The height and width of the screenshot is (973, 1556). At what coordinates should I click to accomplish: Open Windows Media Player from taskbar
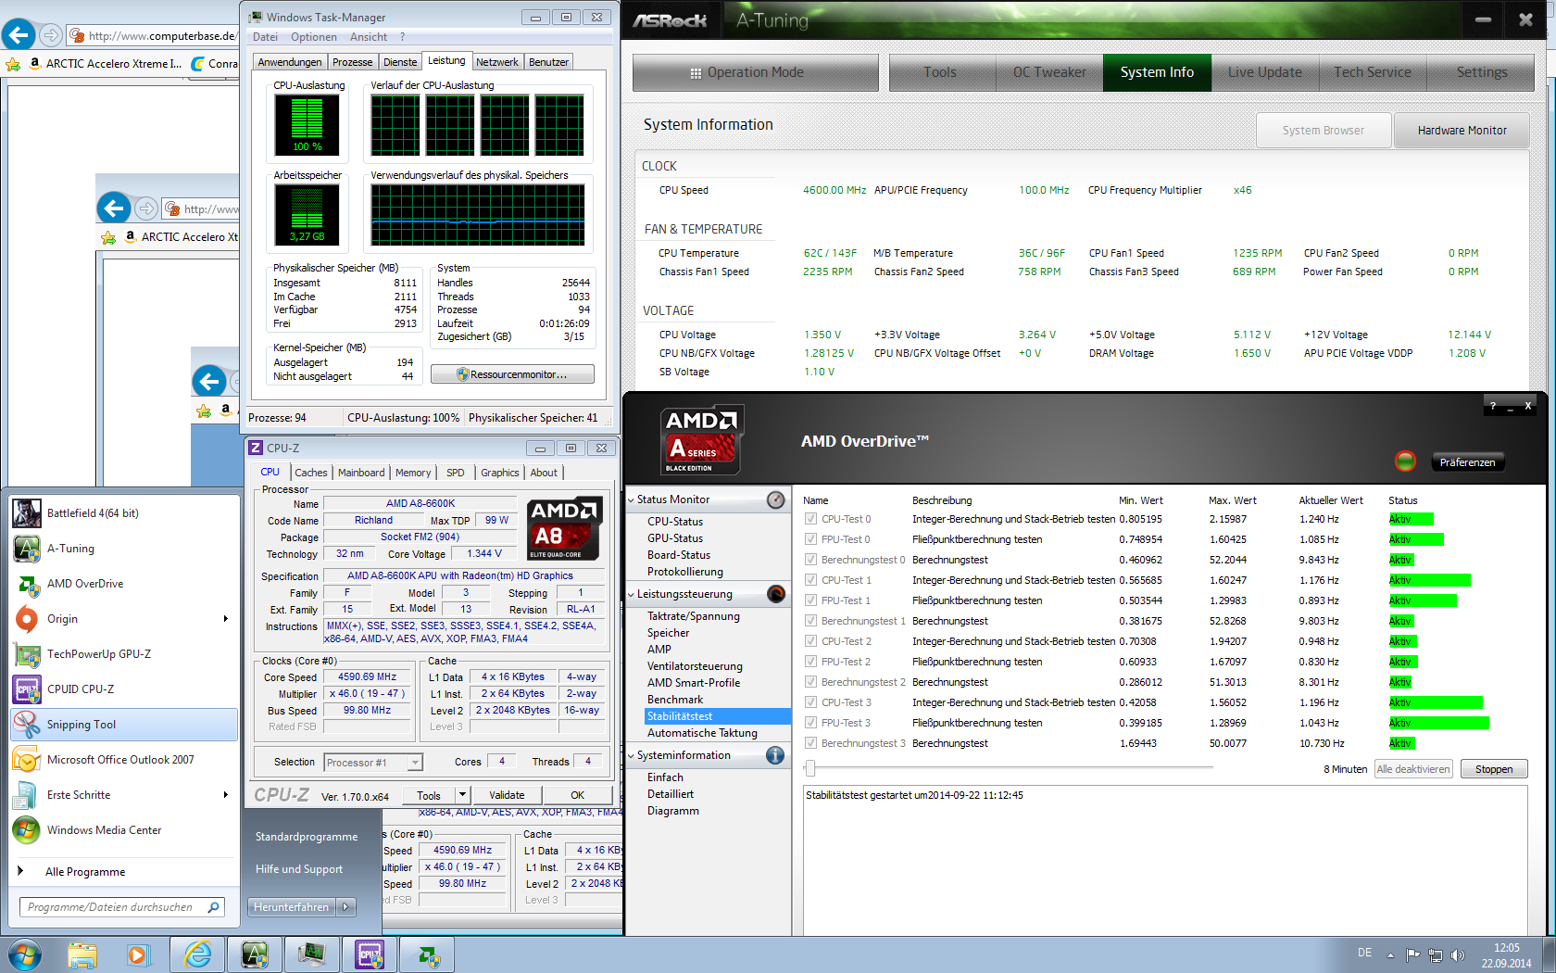pos(138,954)
